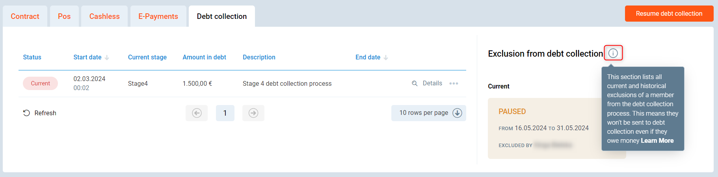Click the Details magnifier icon
The height and width of the screenshot is (177, 718).
click(415, 83)
